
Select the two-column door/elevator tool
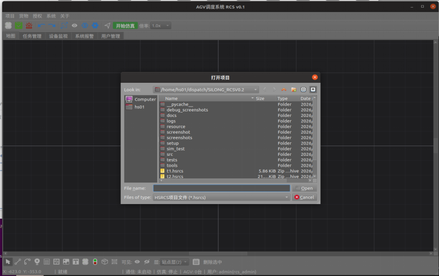click(x=56, y=262)
